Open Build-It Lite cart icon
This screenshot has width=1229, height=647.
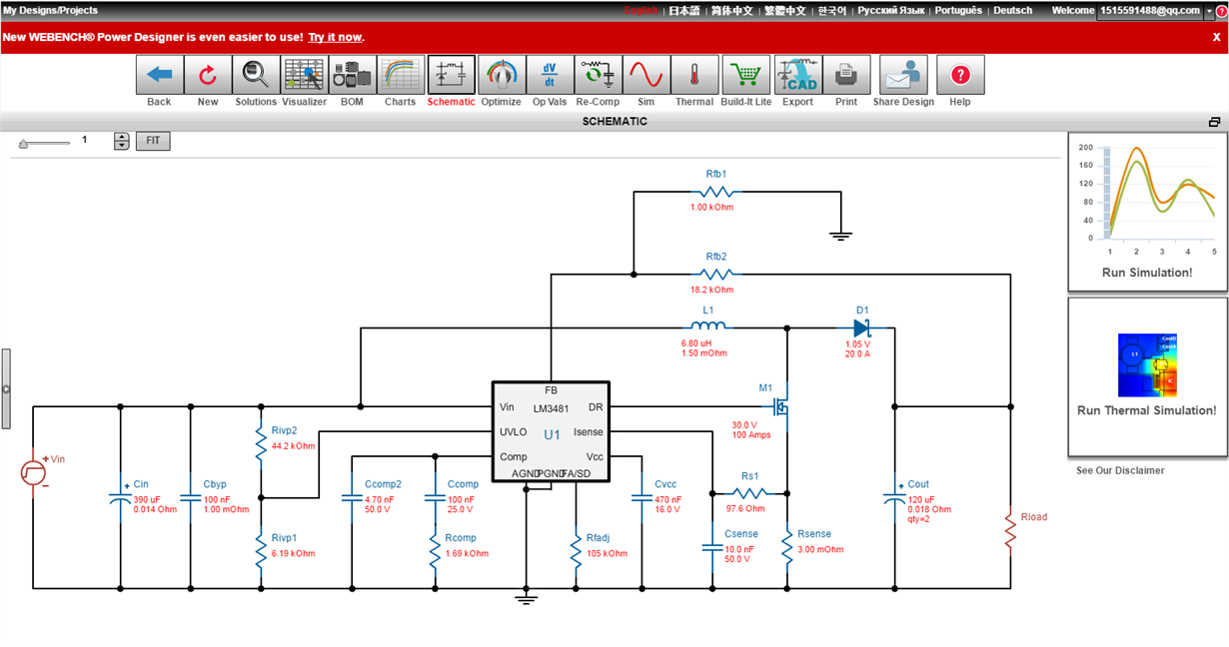[x=746, y=75]
